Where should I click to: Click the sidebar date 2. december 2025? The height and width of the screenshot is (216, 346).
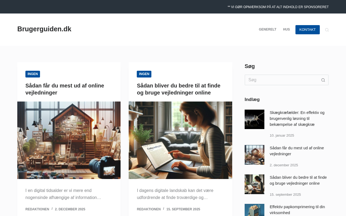(x=284, y=165)
